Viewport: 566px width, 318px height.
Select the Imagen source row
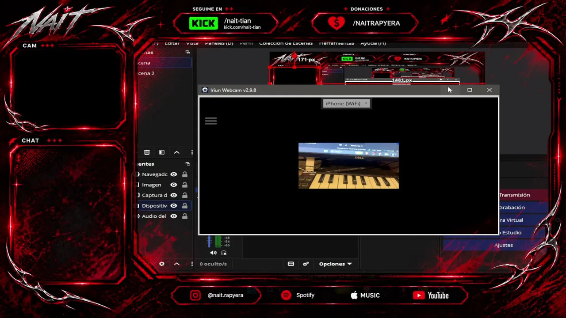[164, 185]
